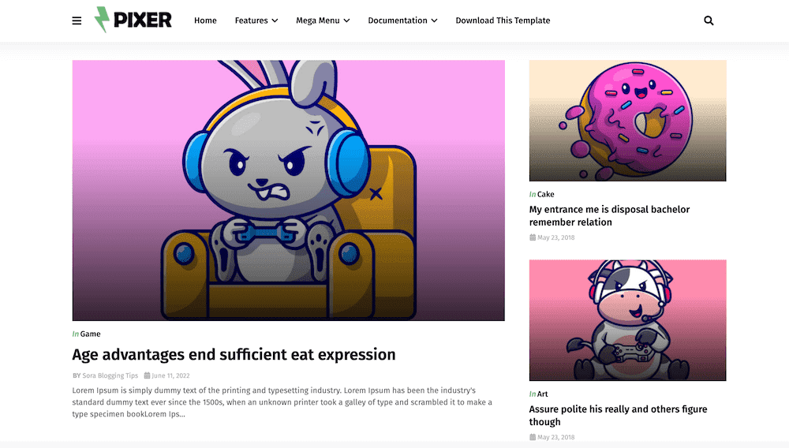789x448 pixels.
Task: Click the gaming cow thumbnail
Action: pos(627,320)
